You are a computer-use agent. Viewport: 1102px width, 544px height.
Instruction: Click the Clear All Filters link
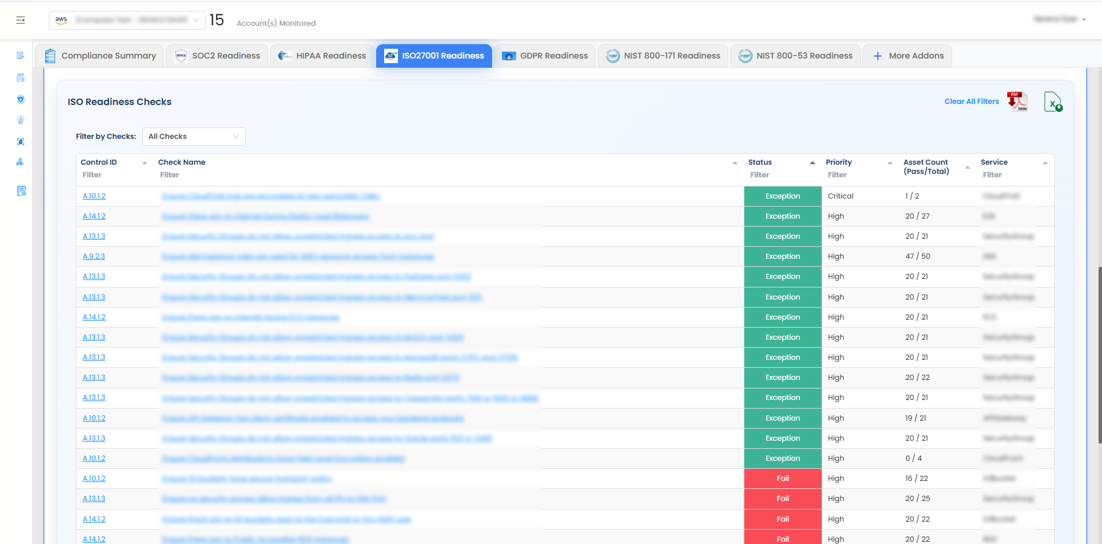[971, 101]
